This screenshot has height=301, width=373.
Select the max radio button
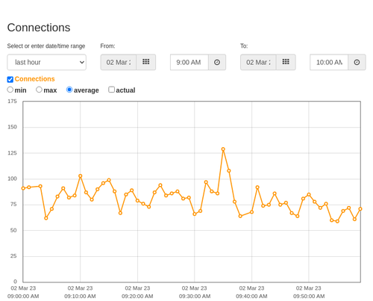point(39,90)
